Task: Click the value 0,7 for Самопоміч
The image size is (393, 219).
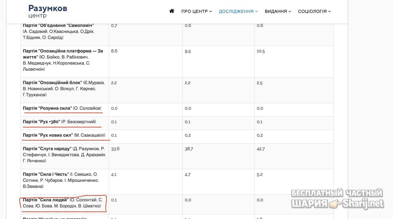Action: [x=114, y=26]
